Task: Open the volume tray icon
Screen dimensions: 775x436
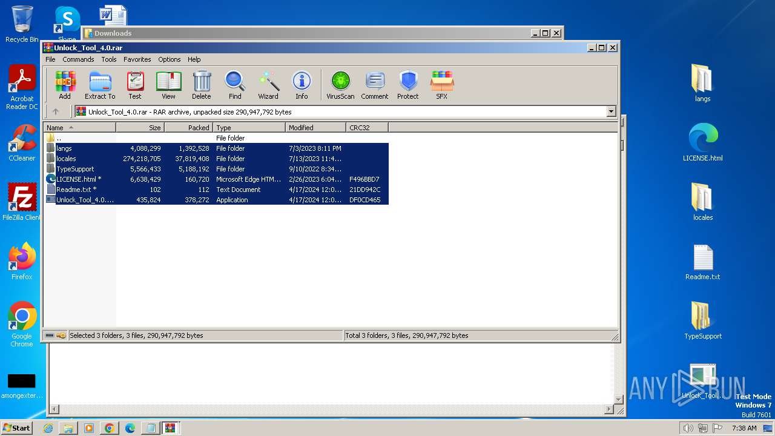Action: (688, 428)
